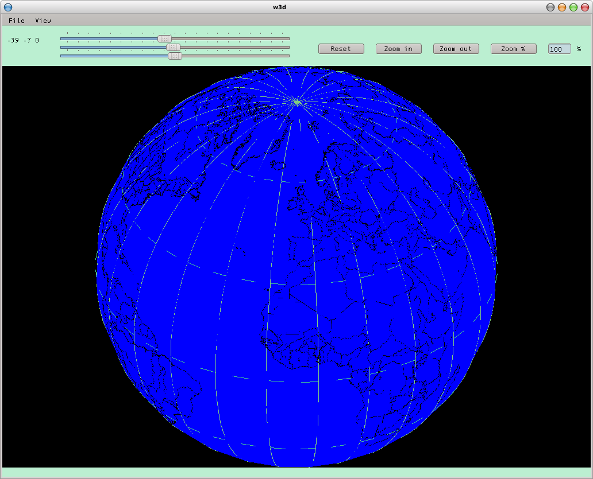Click the w3d window title text
This screenshot has width=593, height=479.
(296, 7)
